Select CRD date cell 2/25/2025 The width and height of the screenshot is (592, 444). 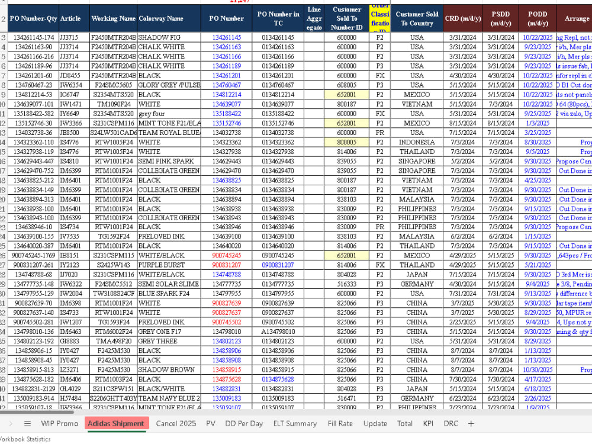[463, 322]
